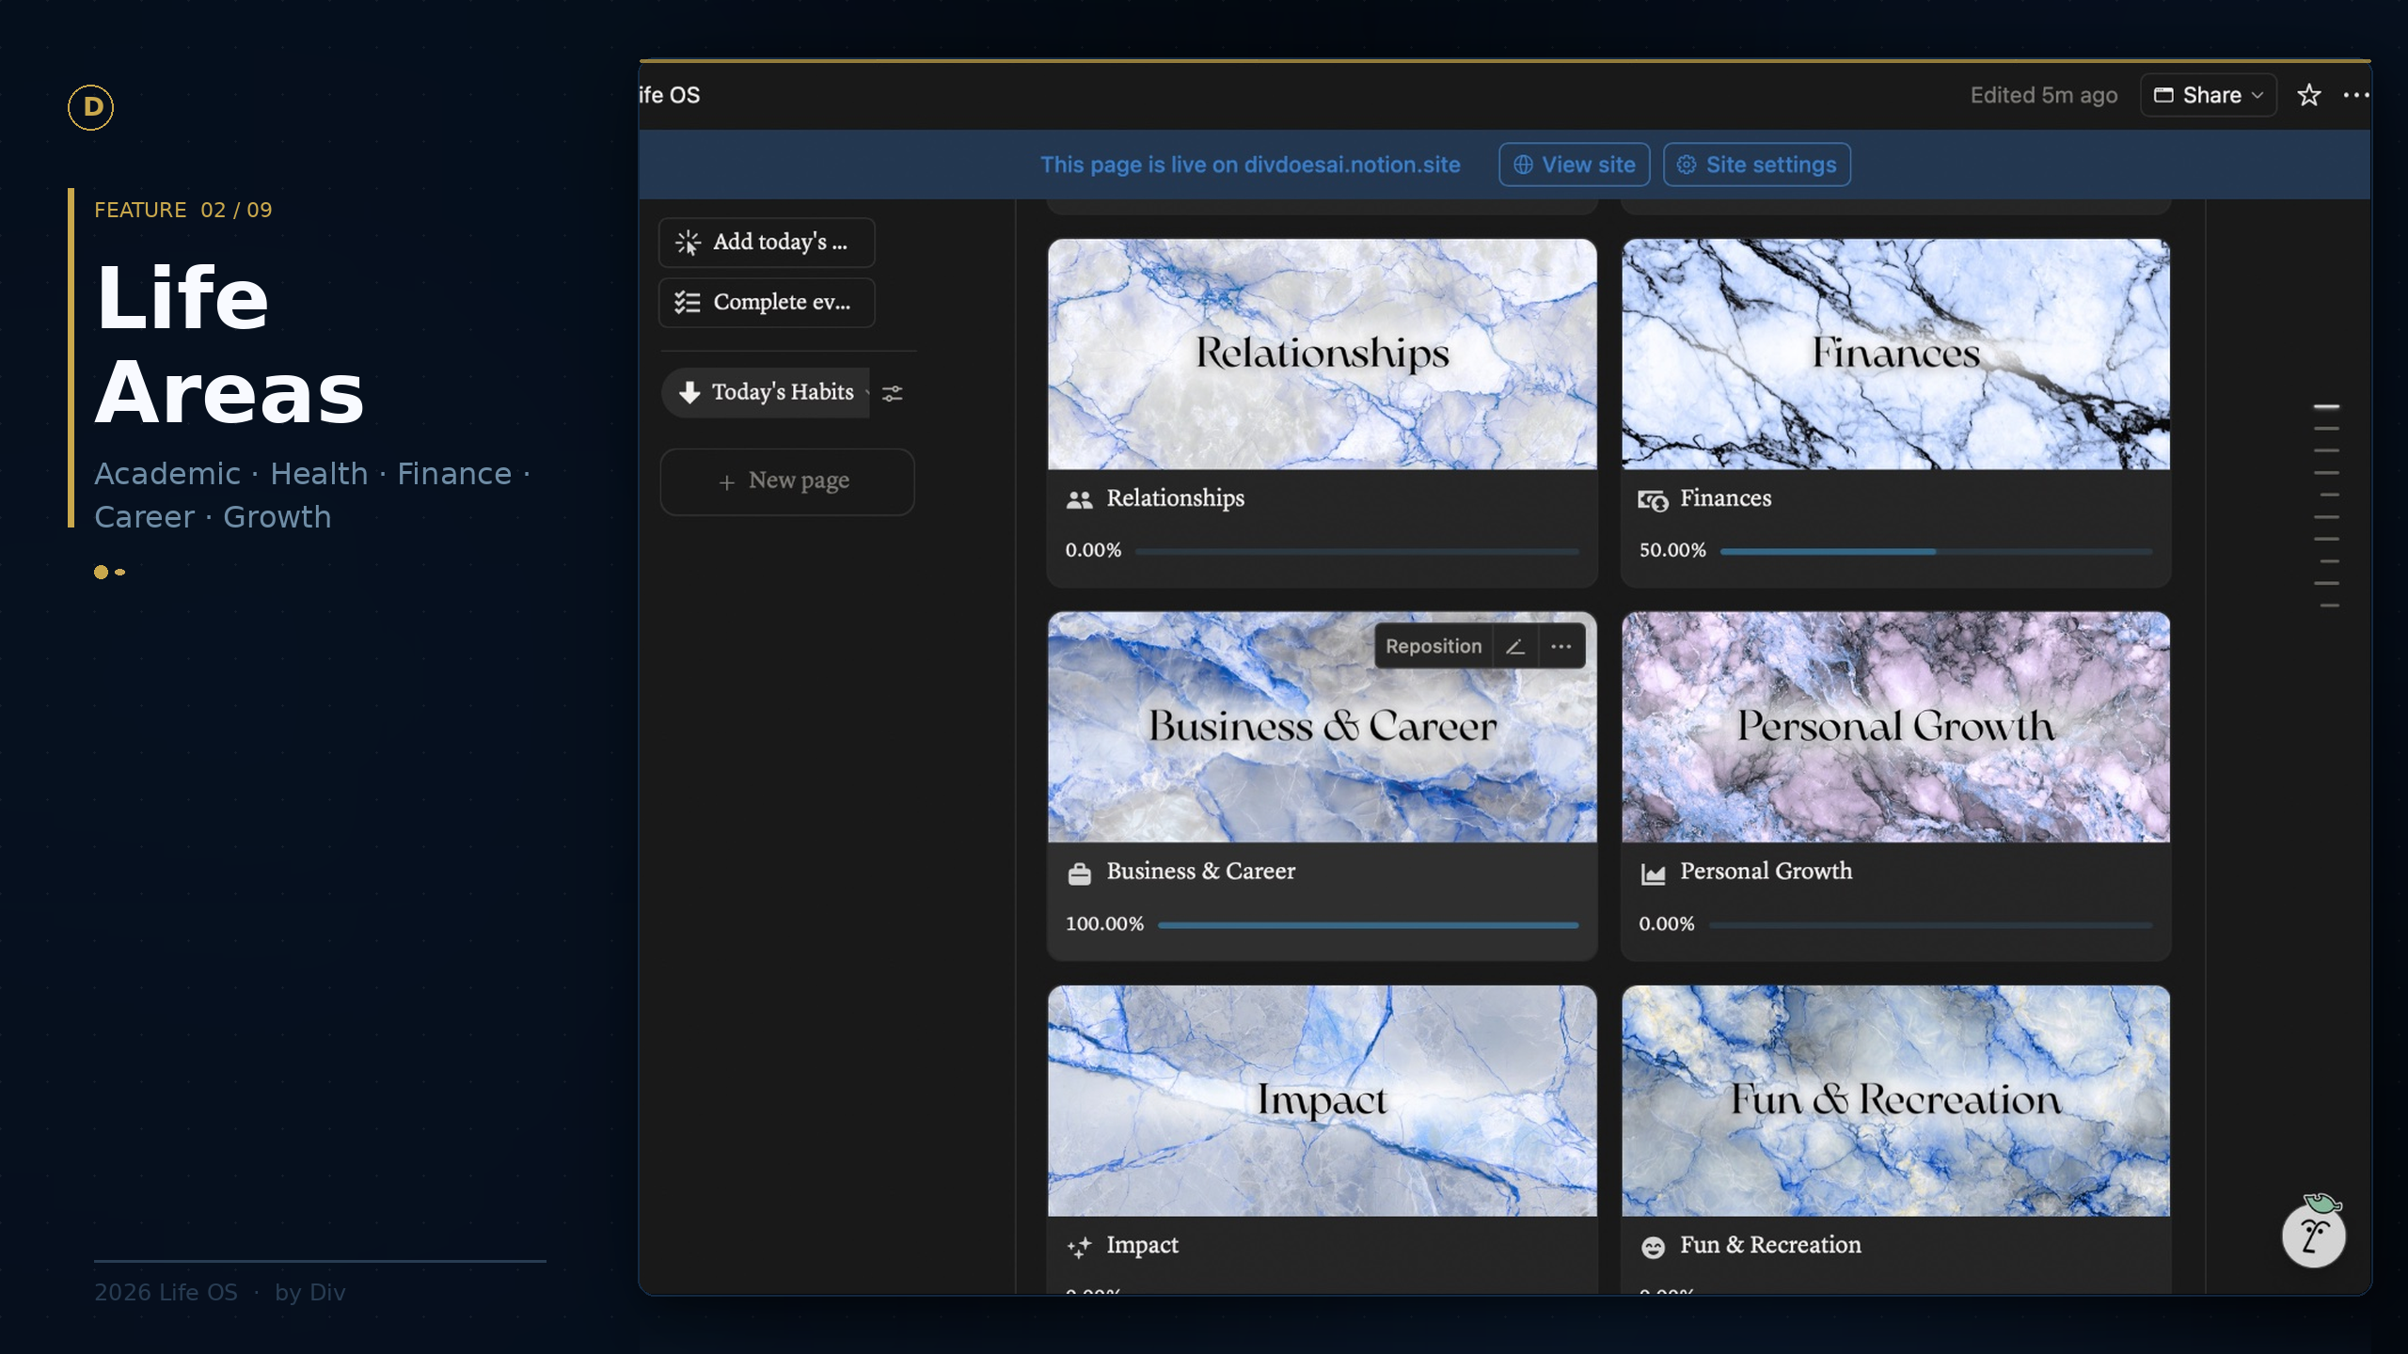Open the Share dropdown
The height and width of the screenshot is (1354, 2408).
click(2208, 94)
